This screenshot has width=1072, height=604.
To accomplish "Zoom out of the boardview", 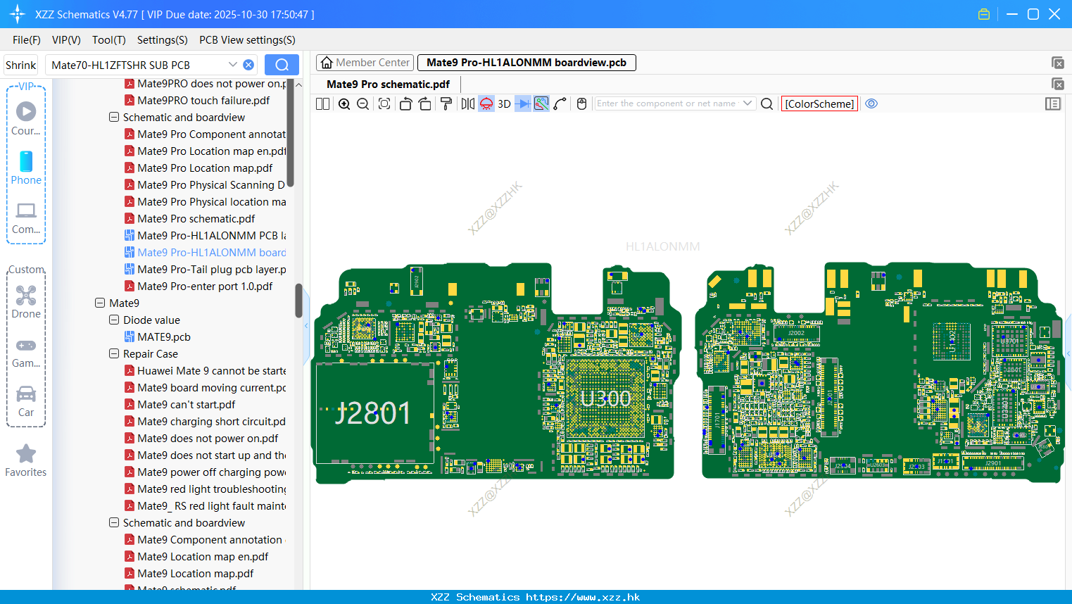I will [x=363, y=103].
